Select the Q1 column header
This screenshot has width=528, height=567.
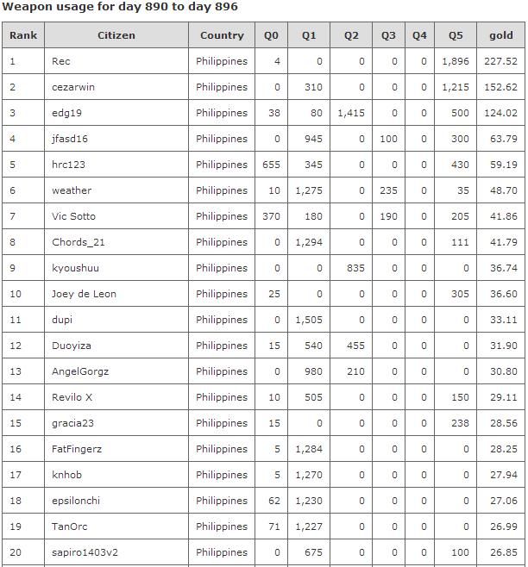[x=309, y=35]
